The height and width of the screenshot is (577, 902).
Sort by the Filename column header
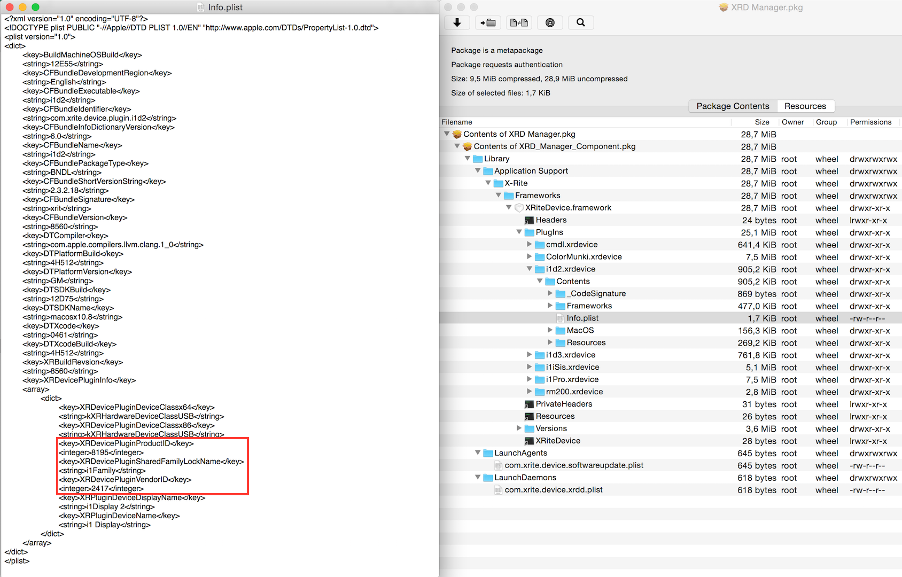[585, 122]
